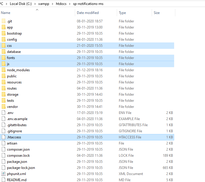
Task: Click the name 'phpunit.xml'
Action: pos(16,174)
